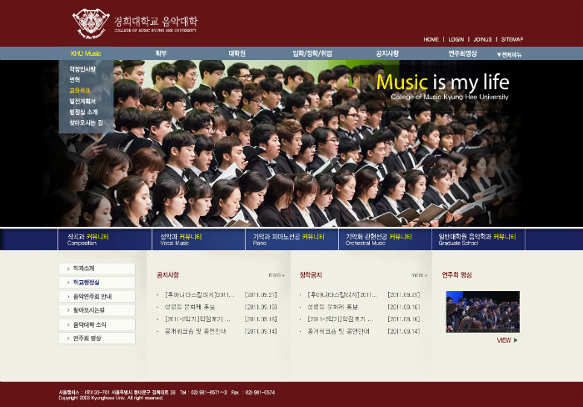Open the 기악과 관현전공 Orchestral Music tab
This screenshot has height=407, width=583.
point(385,239)
